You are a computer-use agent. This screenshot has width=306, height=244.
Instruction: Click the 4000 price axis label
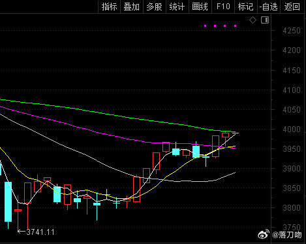pos(292,130)
